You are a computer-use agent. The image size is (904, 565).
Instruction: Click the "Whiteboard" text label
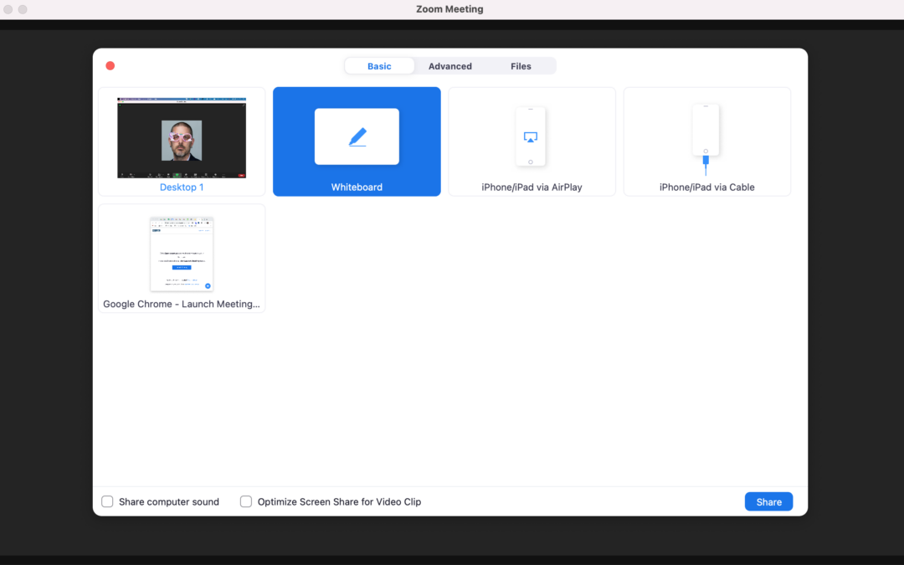(x=357, y=187)
